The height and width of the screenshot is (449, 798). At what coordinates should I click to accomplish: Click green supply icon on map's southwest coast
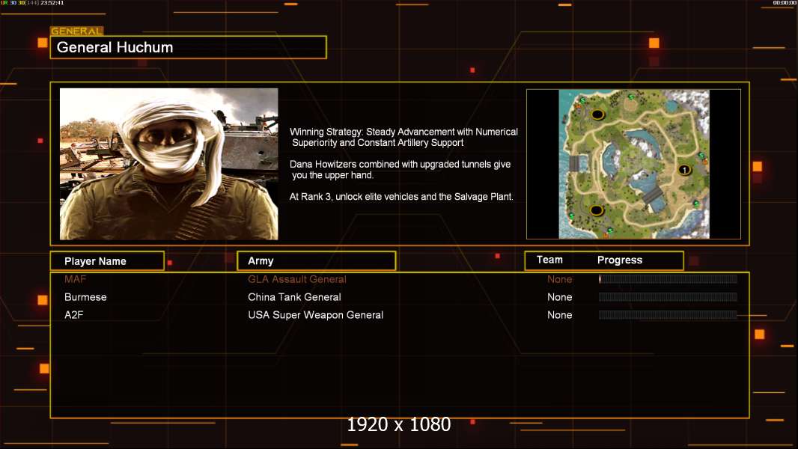click(571, 216)
